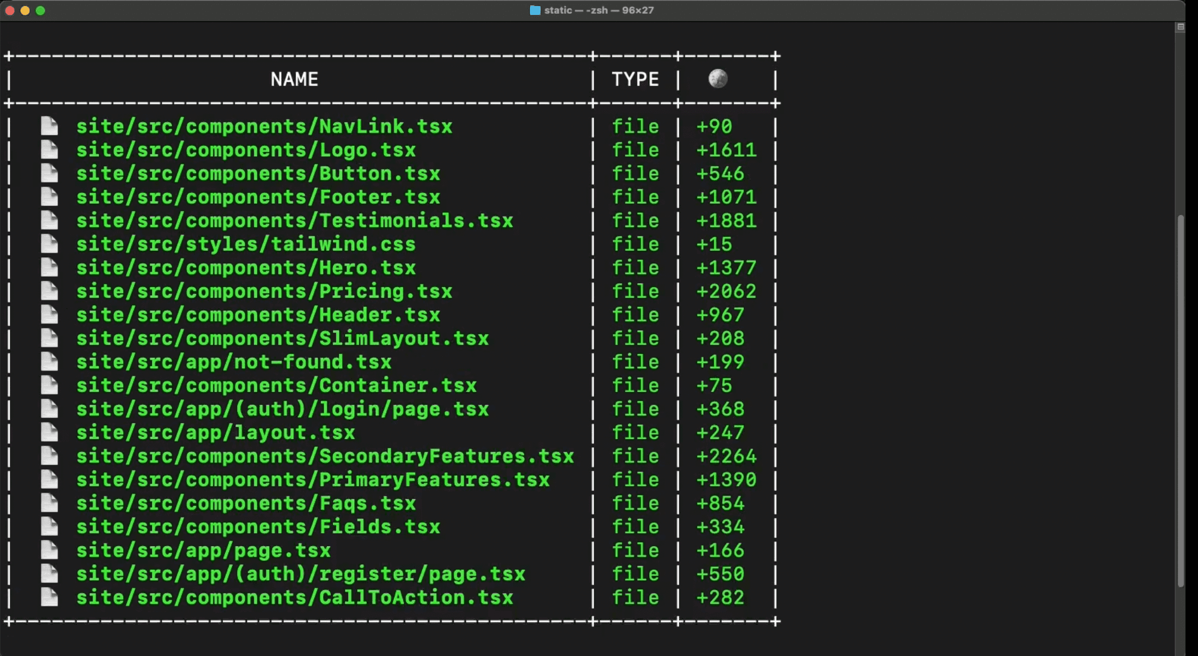Click the globe icon in the table header

[x=718, y=78]
